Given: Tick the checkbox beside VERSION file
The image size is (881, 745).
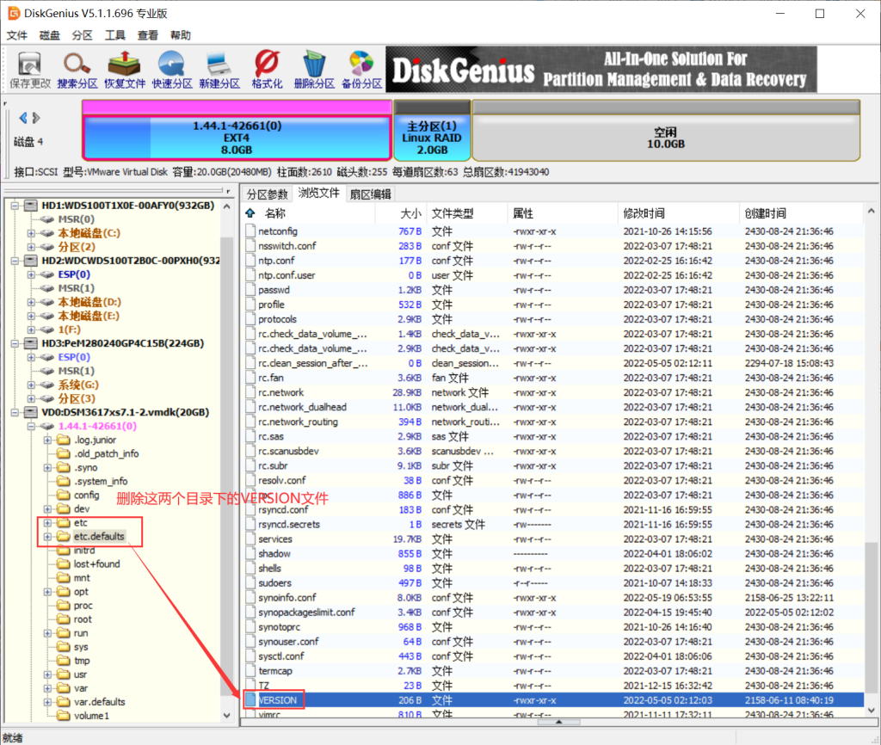Looking at the screenshot, I should (250, 699).
